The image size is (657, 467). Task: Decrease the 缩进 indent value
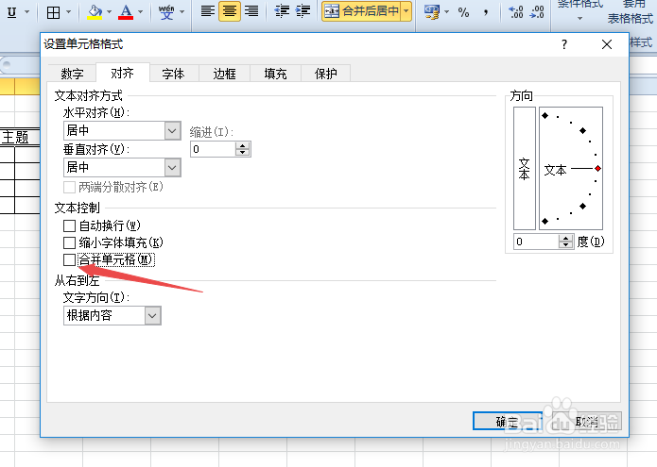[x=243, y=153]
